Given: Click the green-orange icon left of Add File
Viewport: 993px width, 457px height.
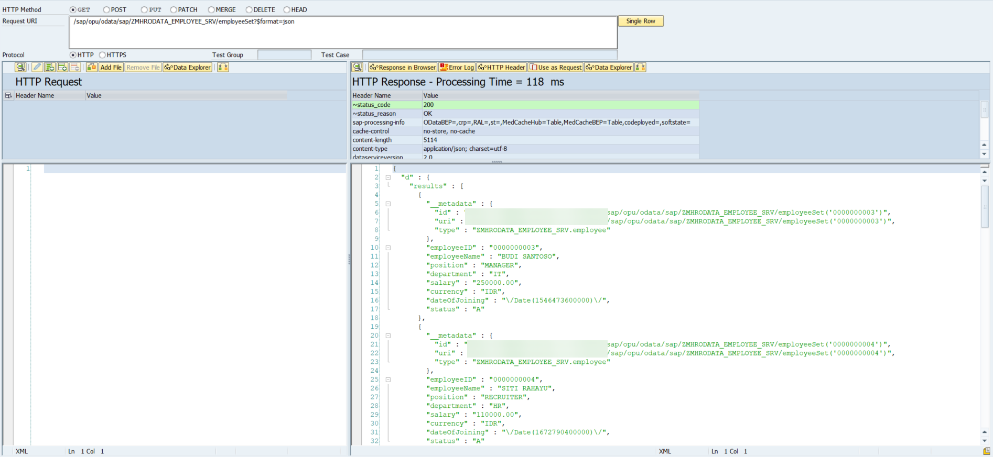Looking at the screenshot, I should tap(92, 68).
